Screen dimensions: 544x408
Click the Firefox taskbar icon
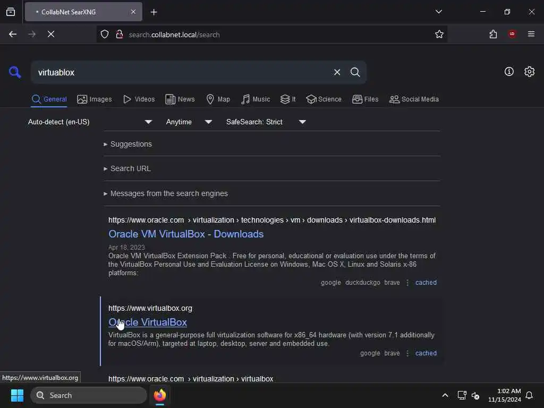[160, 395]
